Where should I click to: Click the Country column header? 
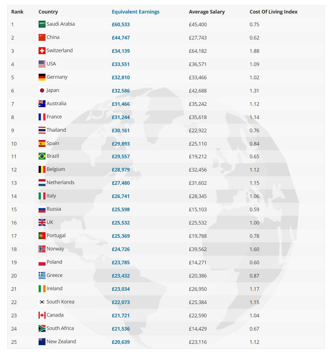[48, 12]
